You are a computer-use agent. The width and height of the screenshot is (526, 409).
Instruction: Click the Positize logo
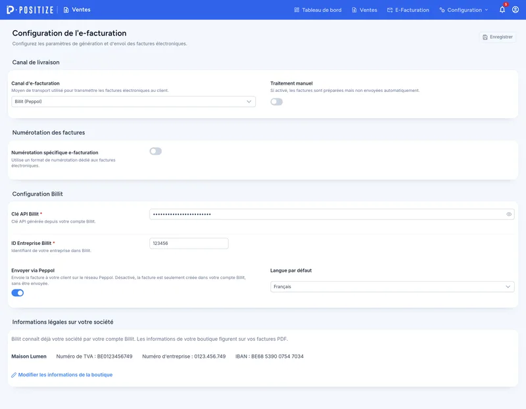coord(30,10)
